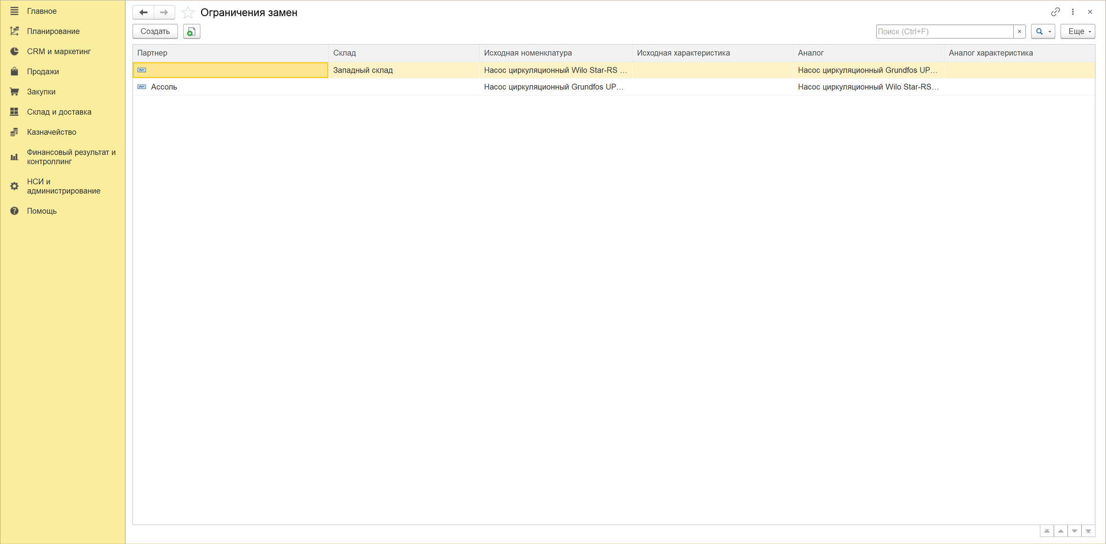Open CRM и маркетинг section

59,51
